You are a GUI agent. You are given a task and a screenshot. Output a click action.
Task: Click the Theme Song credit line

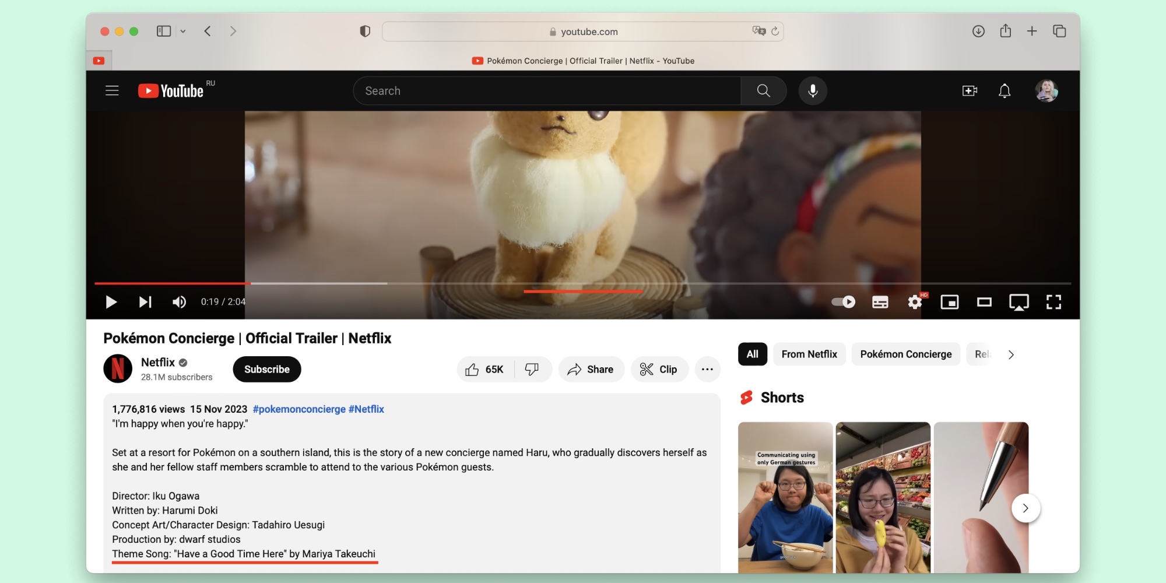tap(244, 554)
